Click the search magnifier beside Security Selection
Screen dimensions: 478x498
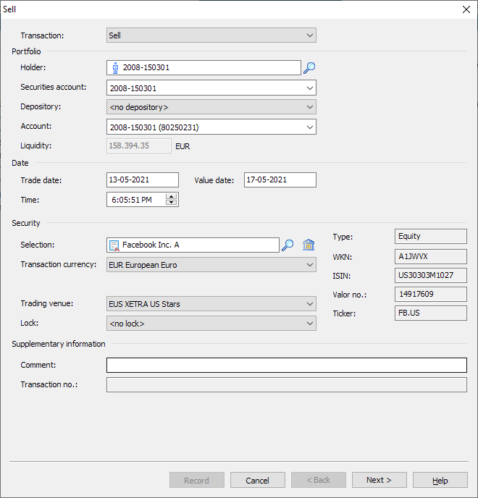[x=288, y=245]
